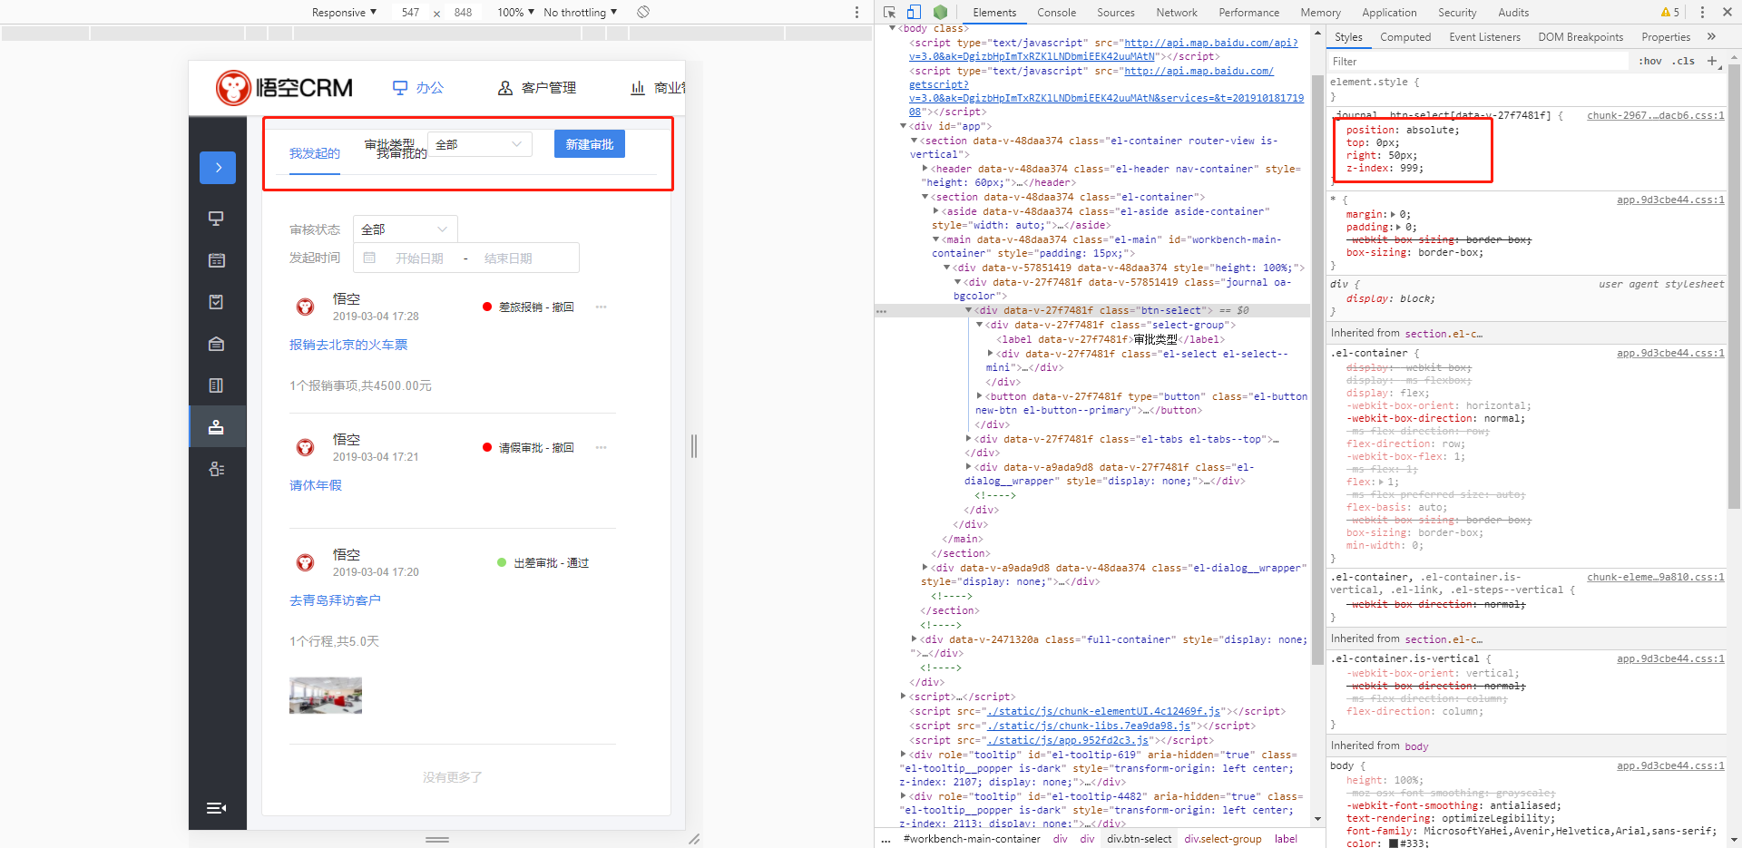Open the 去青岛拜访客户 link
This screenshot has height=848, width=1742.
tap(335, 600)
